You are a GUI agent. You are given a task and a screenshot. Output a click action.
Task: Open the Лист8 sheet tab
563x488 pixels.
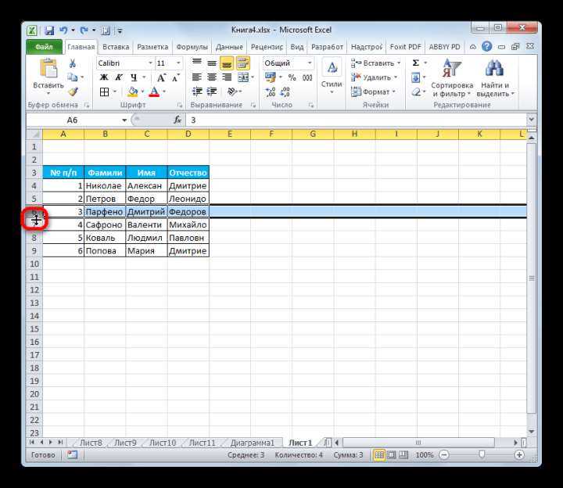91,443
